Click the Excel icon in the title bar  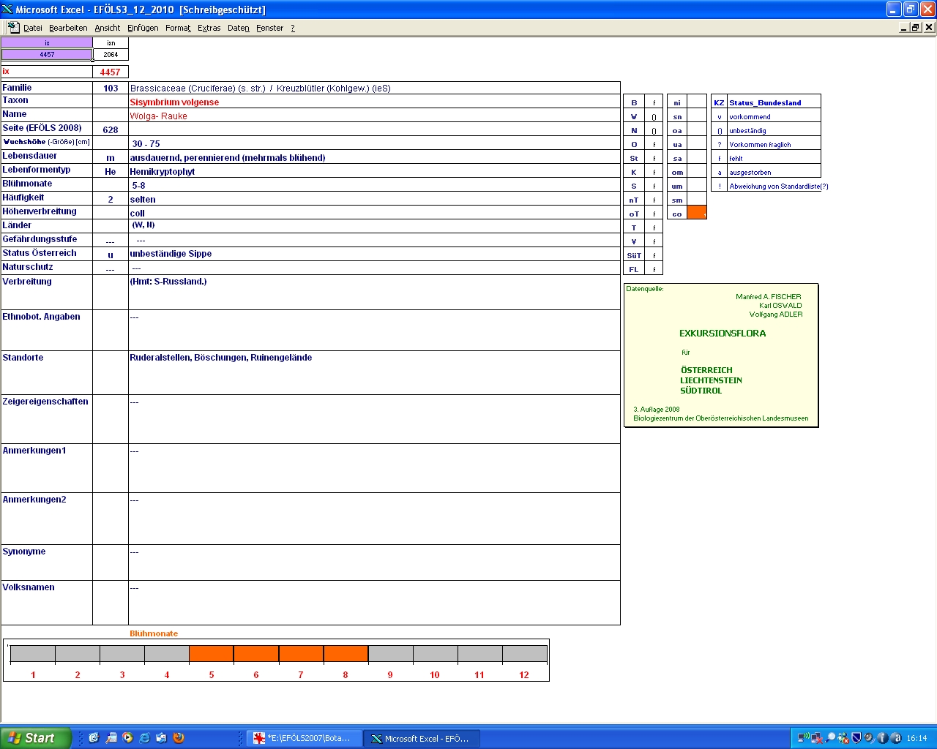coord(7,10)
